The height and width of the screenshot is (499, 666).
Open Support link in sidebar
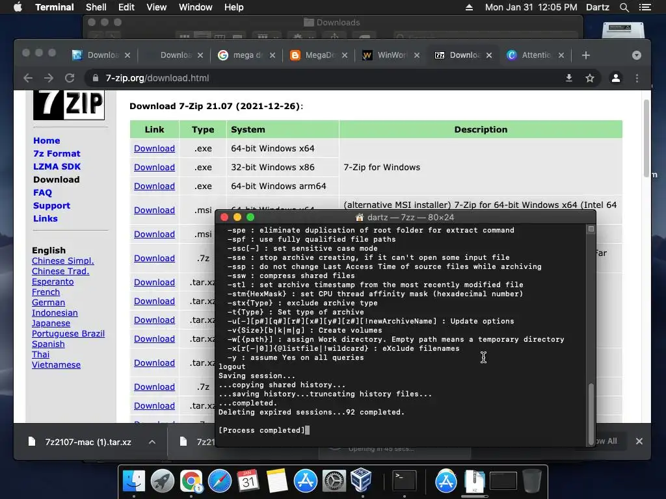51,206
